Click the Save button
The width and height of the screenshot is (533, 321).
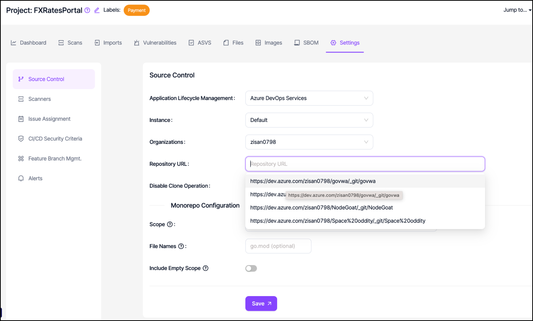261,304
